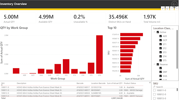Check SKU 100013-0 in slicer
Viewport: 179px width, 100px height.
pyautogui.click(x=154, y=98)
